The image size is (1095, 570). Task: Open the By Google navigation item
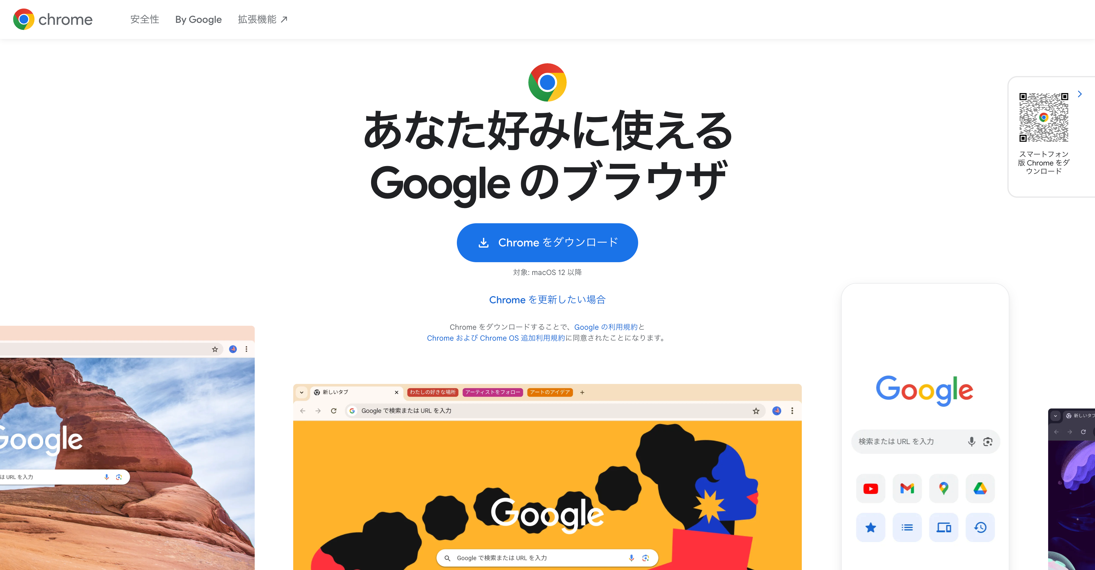click(199, 19)
